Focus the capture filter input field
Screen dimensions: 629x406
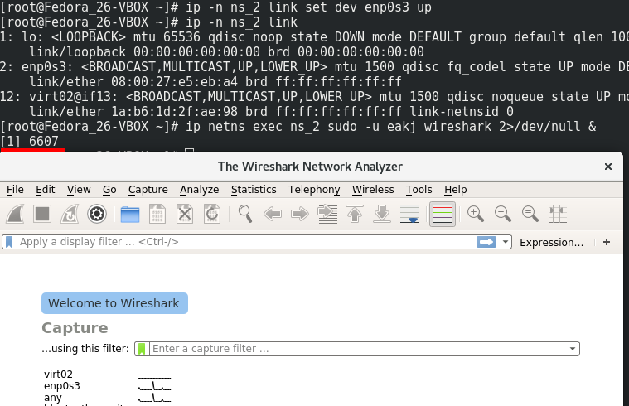tap(358, 349)
